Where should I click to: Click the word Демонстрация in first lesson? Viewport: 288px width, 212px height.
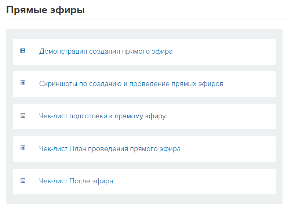(63, 51)
